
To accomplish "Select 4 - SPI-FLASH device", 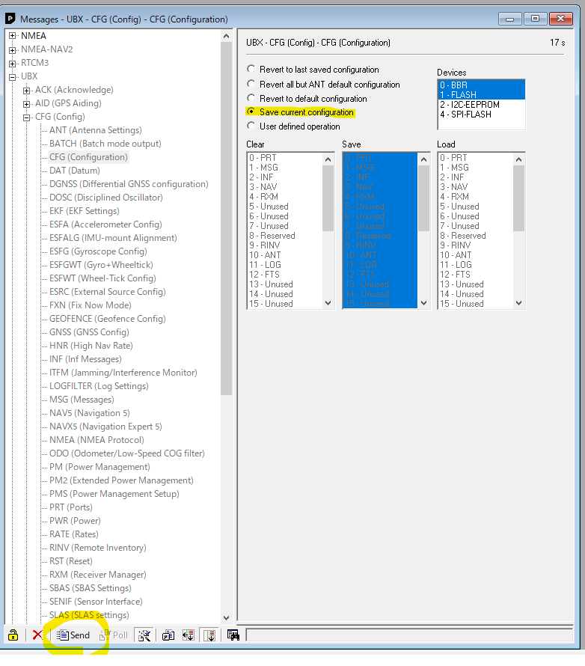I will (481, 114).
